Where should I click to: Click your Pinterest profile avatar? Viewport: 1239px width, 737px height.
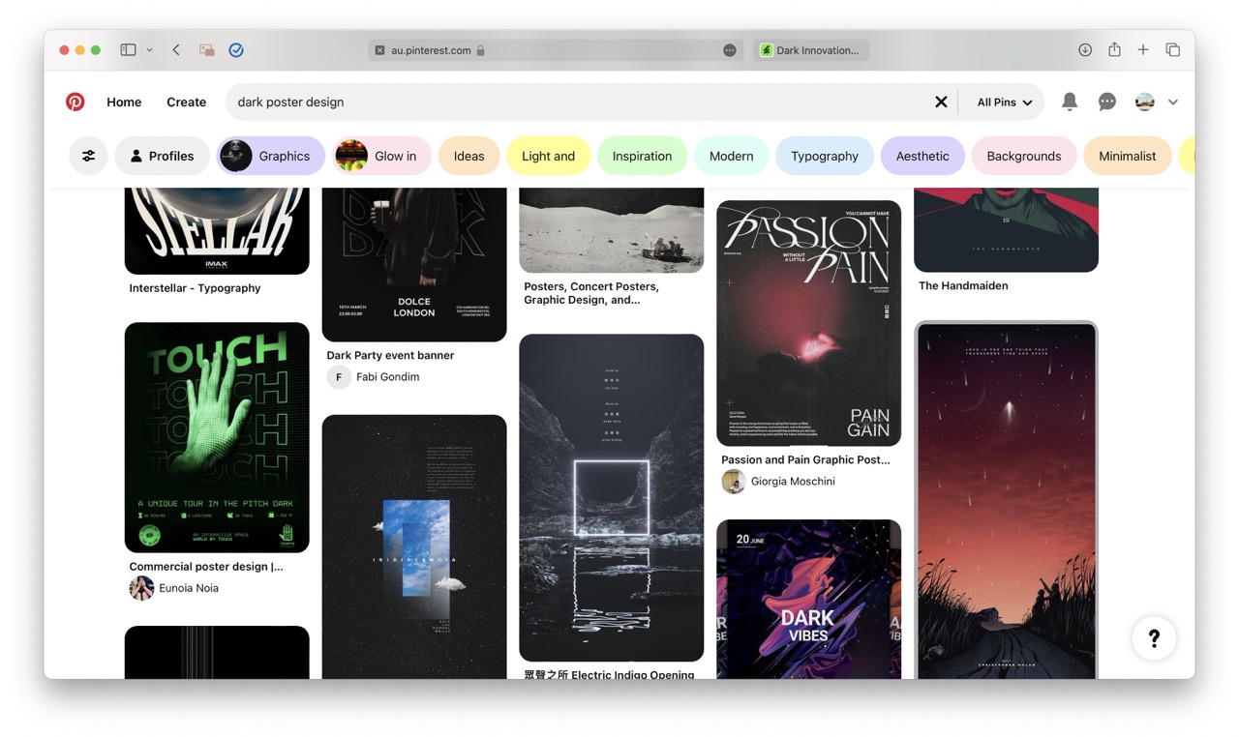click(x=1144, y=102)
